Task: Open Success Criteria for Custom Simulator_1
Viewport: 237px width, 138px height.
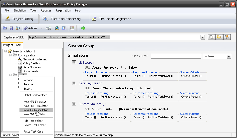Action: (190, 114)
